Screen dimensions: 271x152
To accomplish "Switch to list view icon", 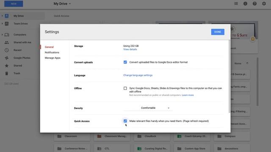I will coord(236,4).
